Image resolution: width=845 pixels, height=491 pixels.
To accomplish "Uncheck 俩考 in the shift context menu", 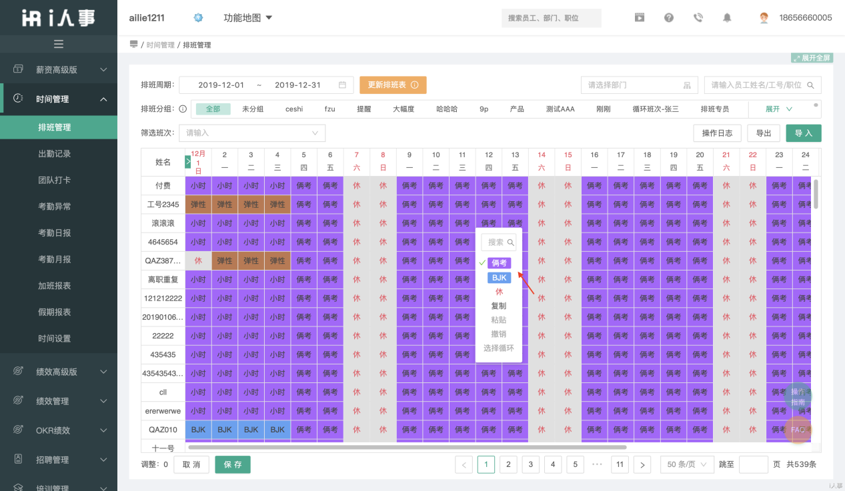I will 499,264.
